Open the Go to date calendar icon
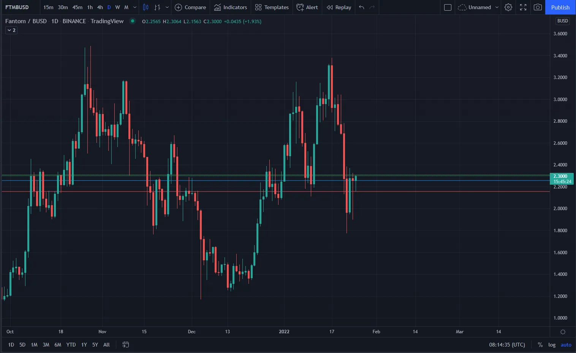The image size is (576, 353). click(126, 345)
